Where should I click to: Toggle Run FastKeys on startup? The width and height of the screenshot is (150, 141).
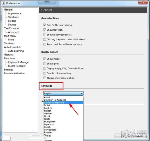click(45, 25)
